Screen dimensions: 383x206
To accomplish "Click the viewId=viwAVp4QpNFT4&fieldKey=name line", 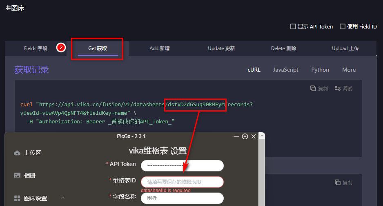I will click(75, 113).
